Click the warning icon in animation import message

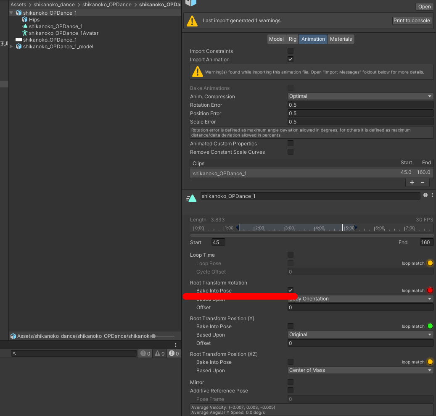pos(198,72)
